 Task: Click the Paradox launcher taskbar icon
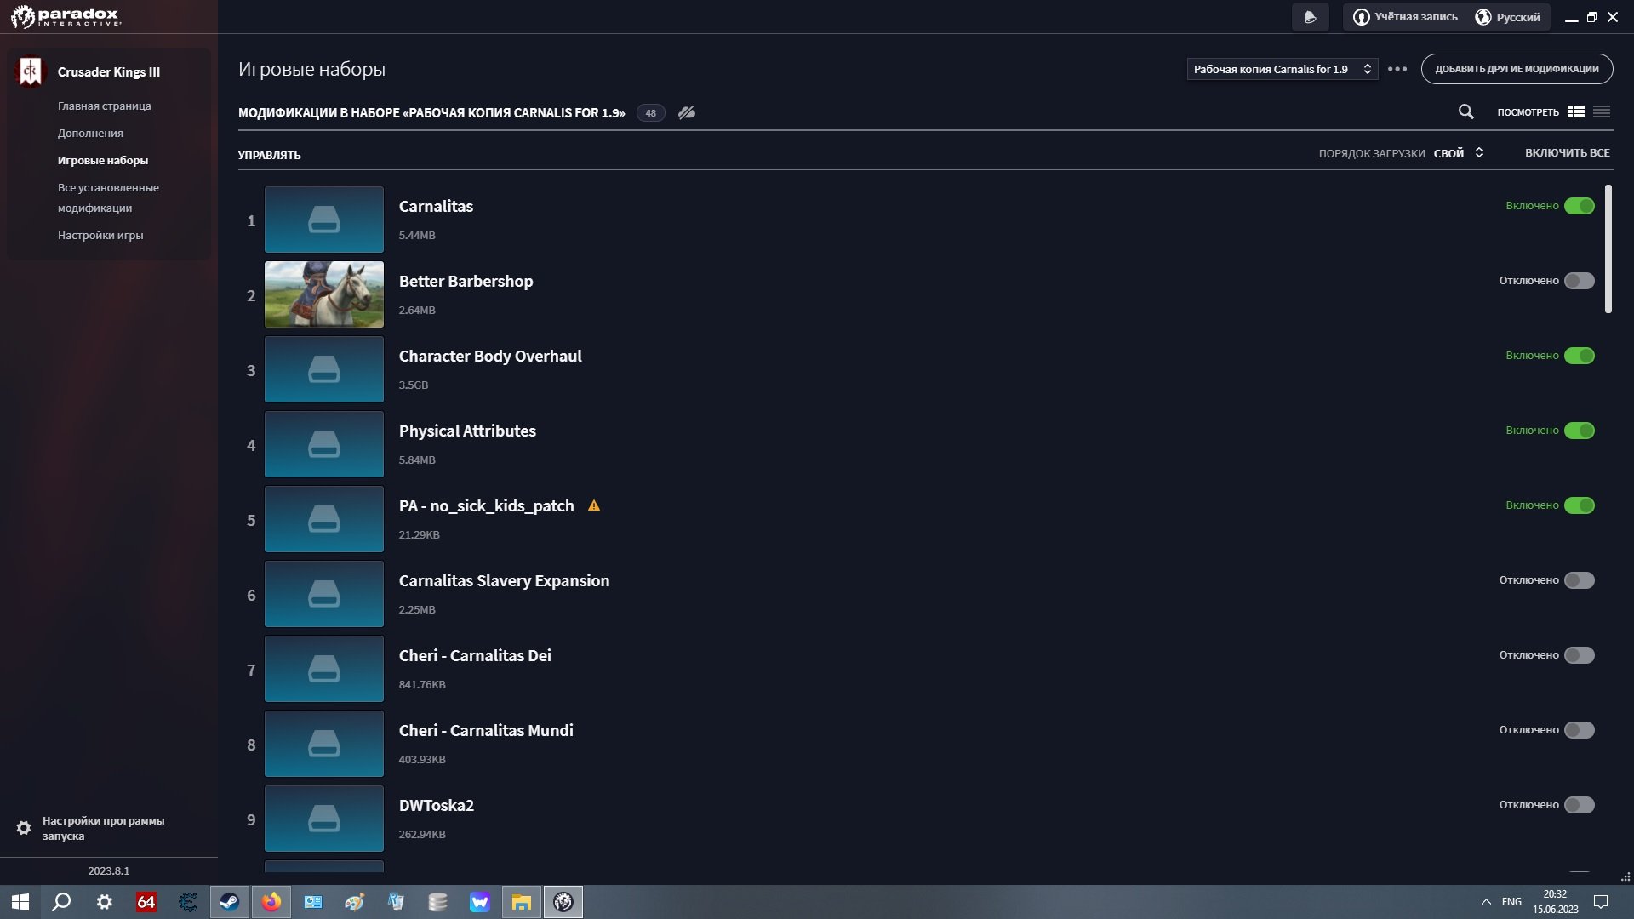[563, 902]
